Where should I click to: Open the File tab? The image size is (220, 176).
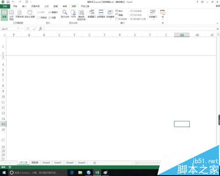[5, 6]
